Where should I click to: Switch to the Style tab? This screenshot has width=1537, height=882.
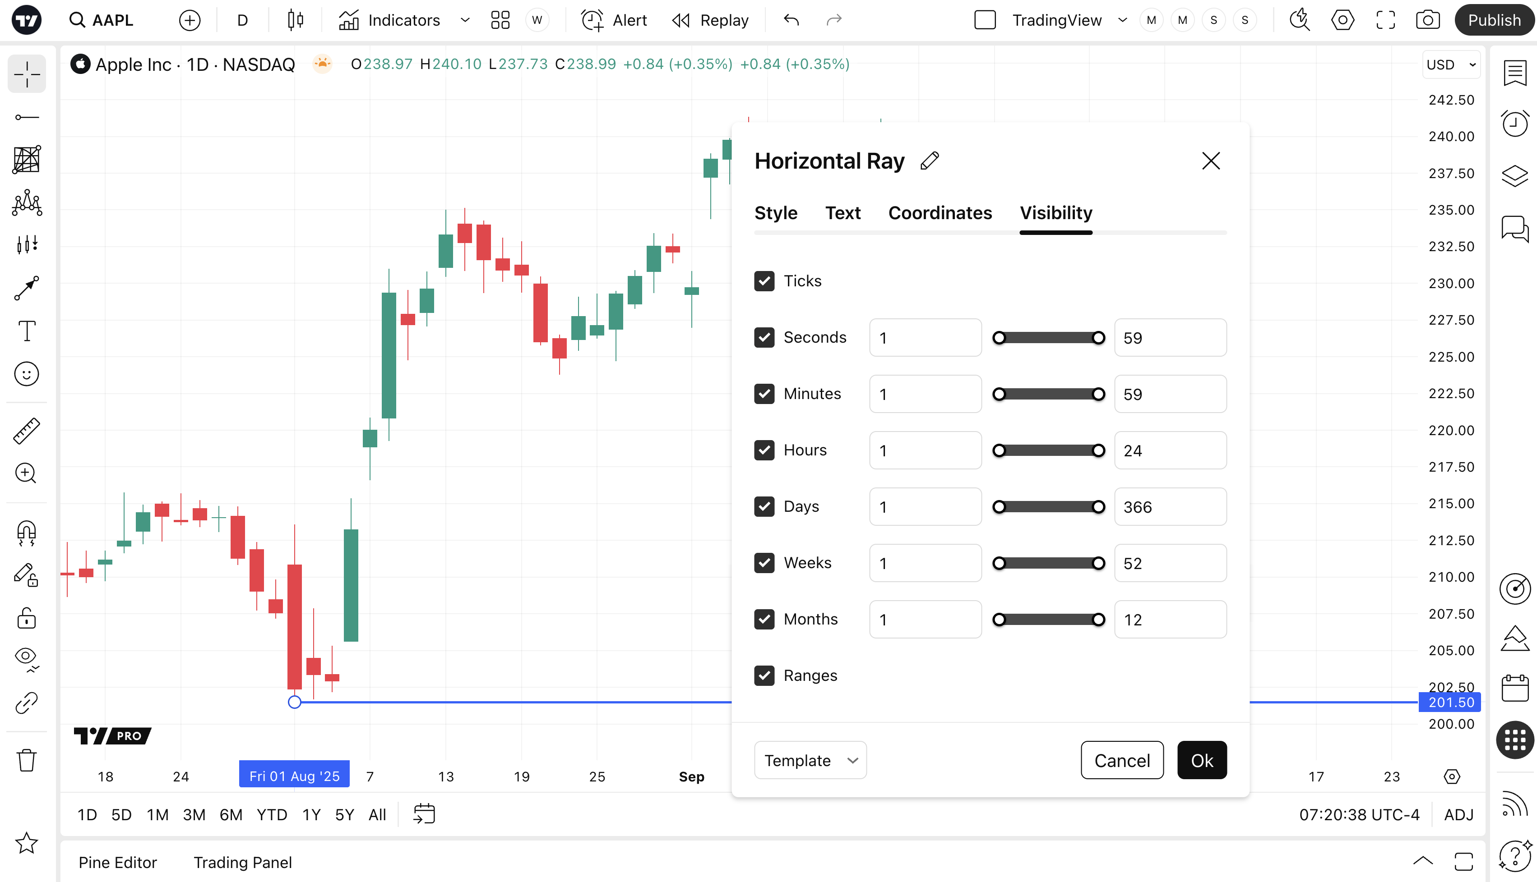[775, 213]
